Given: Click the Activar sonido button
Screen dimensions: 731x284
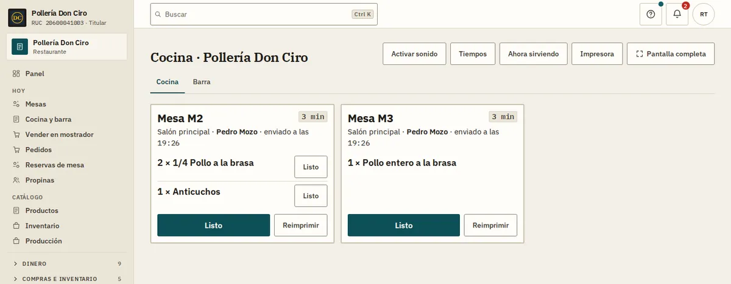Looking at the screenshot, I should click(x=414, y=54).
